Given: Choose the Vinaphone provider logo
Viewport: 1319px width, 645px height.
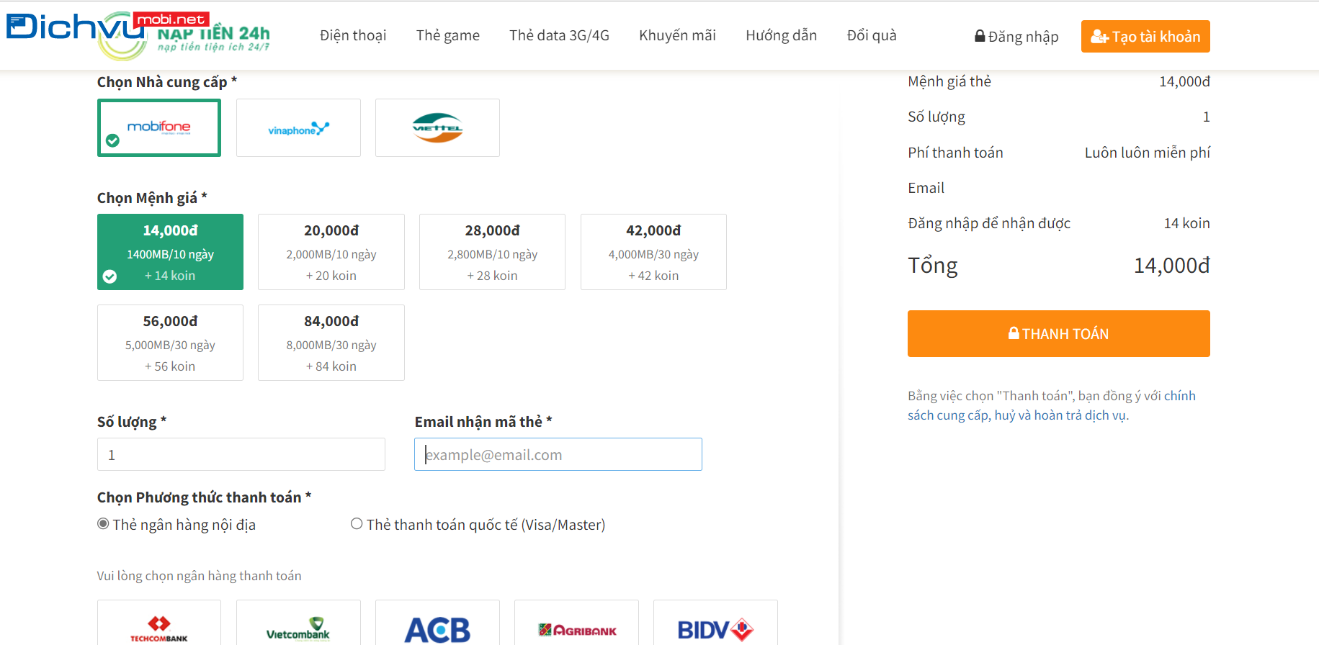Looking at the screenshot, I should 298,128.
